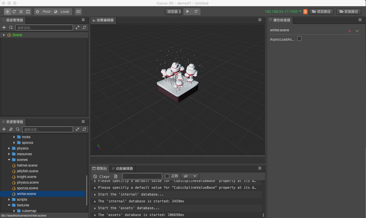This screenshot has width=366, height=218.
Task: Switch to the 动画编辑器 tab
Action: (x=122, y=169)
